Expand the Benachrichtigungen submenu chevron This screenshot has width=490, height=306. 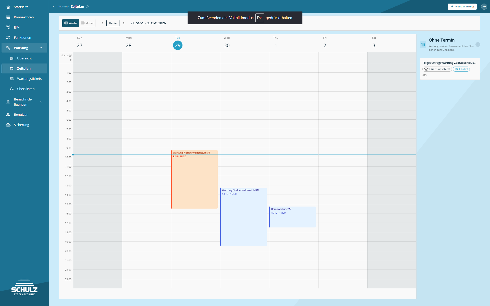click(41, 102)
